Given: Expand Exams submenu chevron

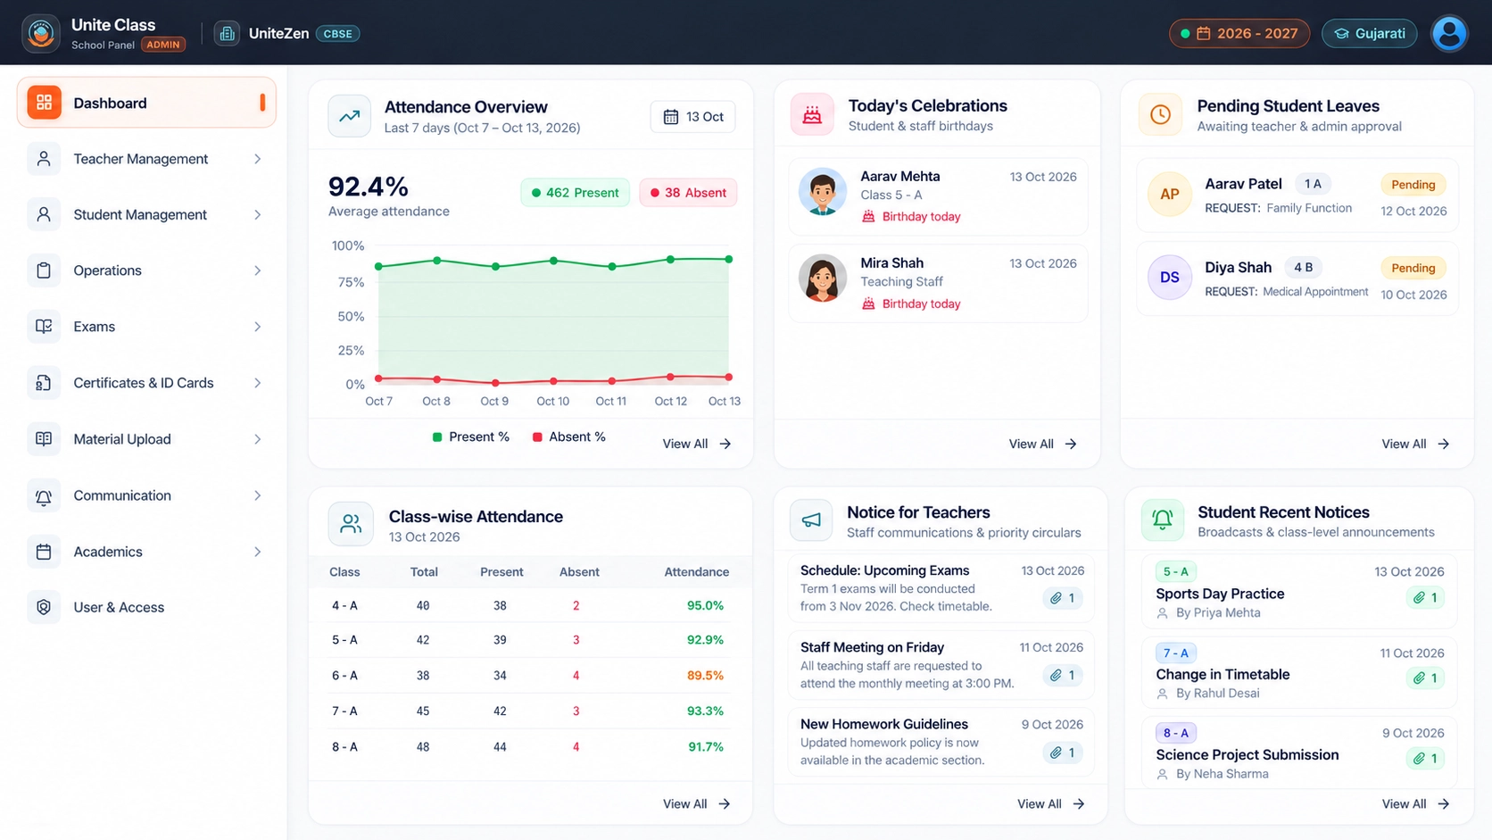Looking at the screenshot, I should (257, 327).
